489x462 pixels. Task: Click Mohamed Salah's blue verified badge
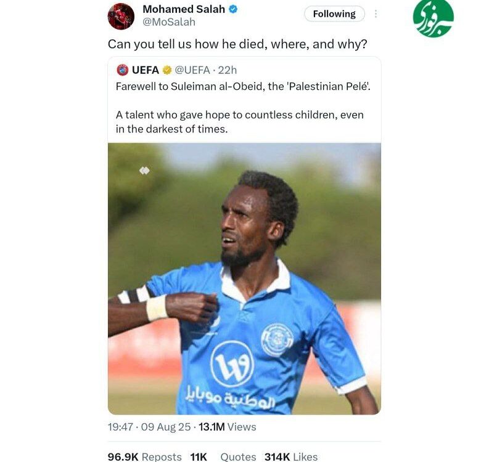pyautogui.click(x=233, y=9)
